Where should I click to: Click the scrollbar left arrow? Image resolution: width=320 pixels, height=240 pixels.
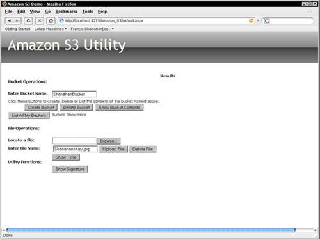pyautogui.click(x=4, y=230)
